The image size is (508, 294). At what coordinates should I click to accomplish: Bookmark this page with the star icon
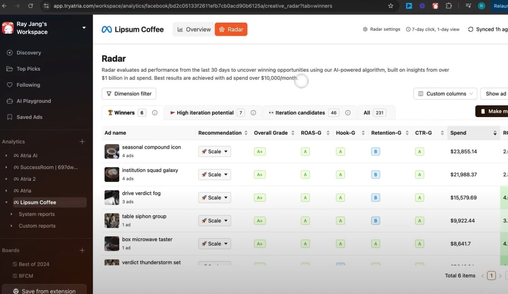[391, 6]
